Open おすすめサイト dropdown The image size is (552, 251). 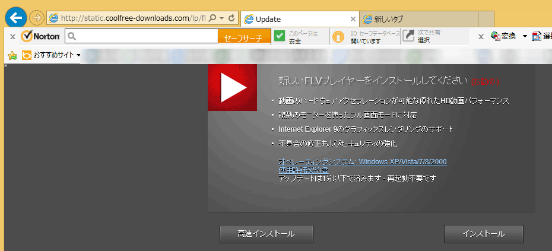51,55
